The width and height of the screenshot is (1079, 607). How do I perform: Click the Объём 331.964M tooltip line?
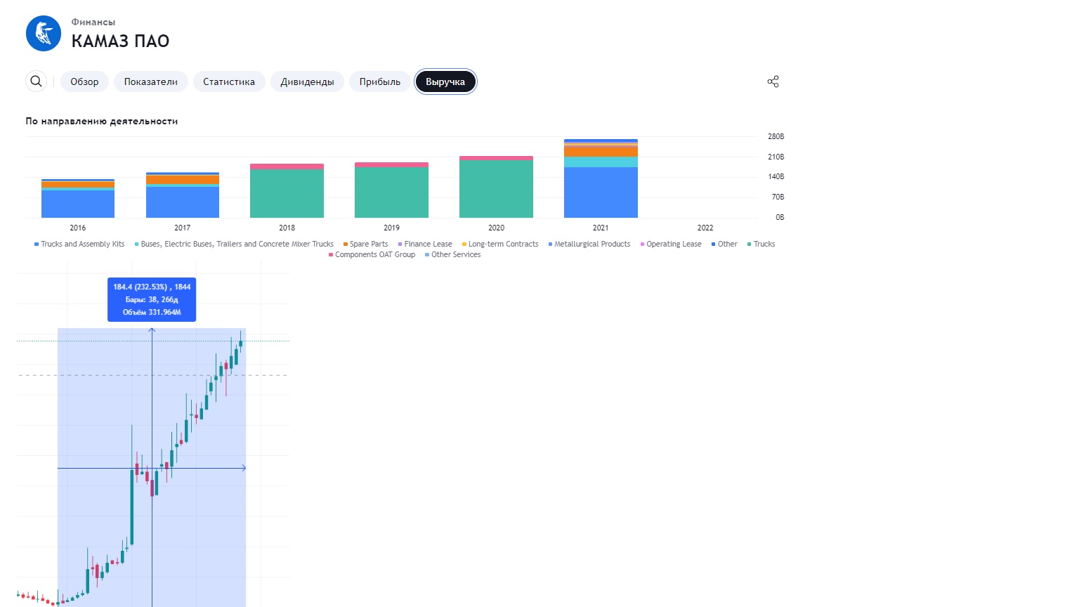coord(152,312)
